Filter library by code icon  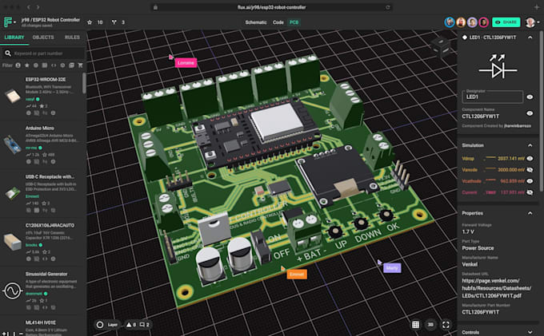click(x=54, y=65)
